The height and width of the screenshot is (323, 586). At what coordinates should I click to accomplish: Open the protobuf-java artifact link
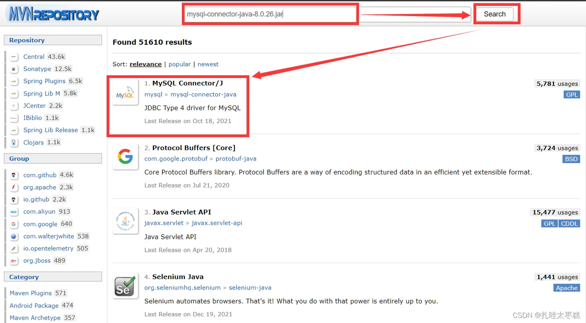236,159
